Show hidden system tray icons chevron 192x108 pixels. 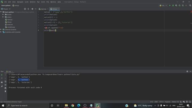pyautogui.click(x=155, y=106)
